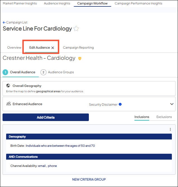Click the back arrow to Campaign List
Image resolution: width=178 pixels, height=187 pixels.
(x=4, y=22)
